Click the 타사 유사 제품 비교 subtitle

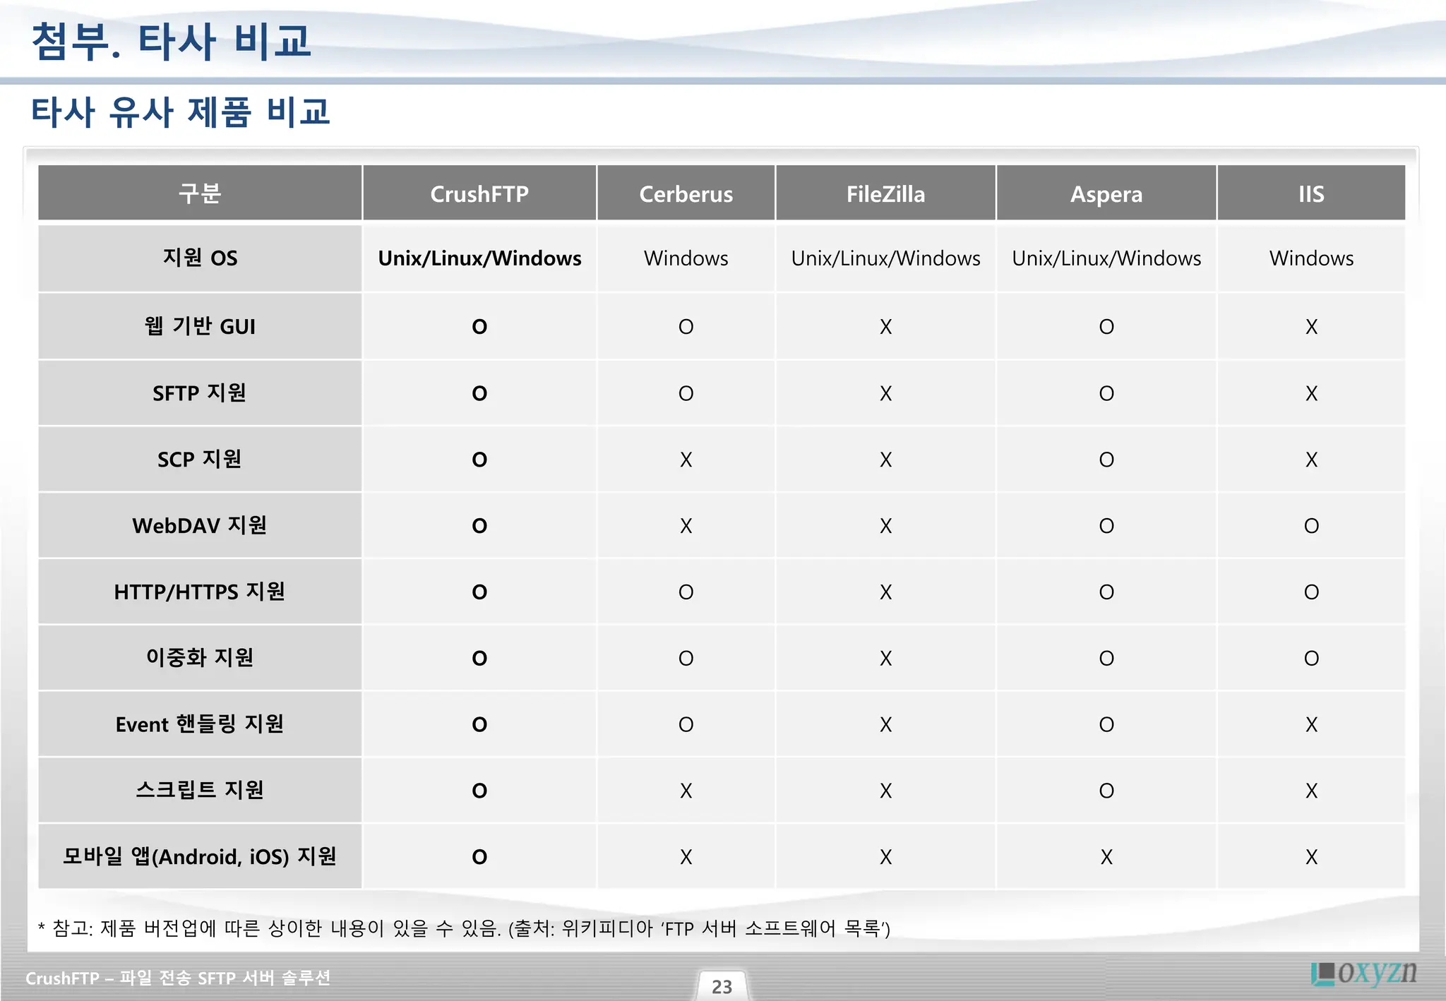click(180, 112)
